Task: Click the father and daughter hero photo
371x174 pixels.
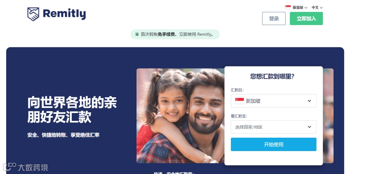Action: (180, 116)
